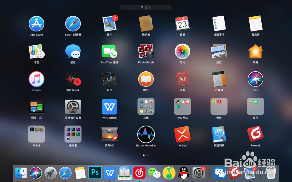
Task: Launch Safari 浏览器 in the Launchpad grid
Action: pyautogui.click(x=73, y=24)
